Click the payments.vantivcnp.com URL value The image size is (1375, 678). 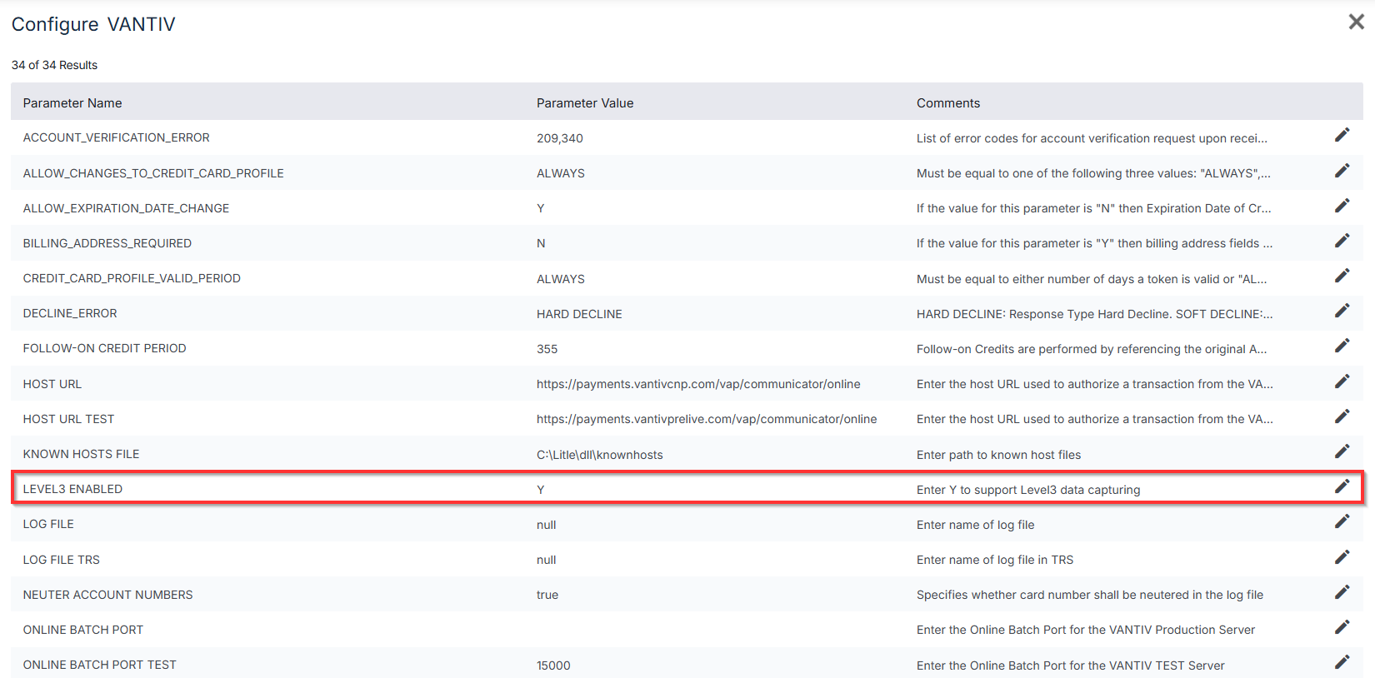pos(698,384)
